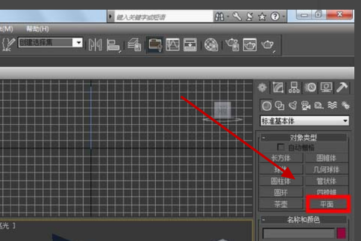
Task: Click the 四棱锥 button
Action: [x=327, y=192]
